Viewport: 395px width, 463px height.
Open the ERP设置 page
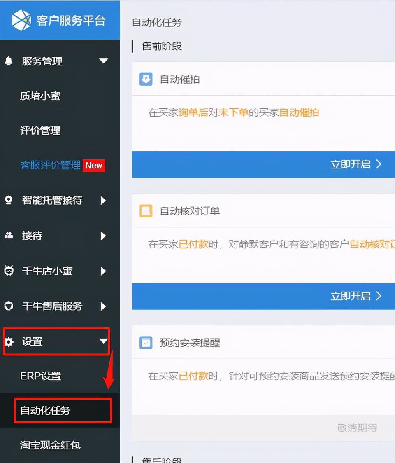[40, 376]
